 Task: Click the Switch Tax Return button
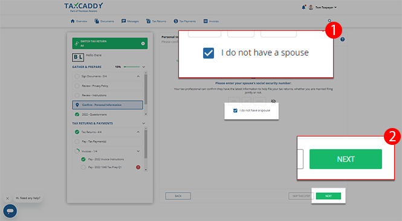(x=110, y=43)
